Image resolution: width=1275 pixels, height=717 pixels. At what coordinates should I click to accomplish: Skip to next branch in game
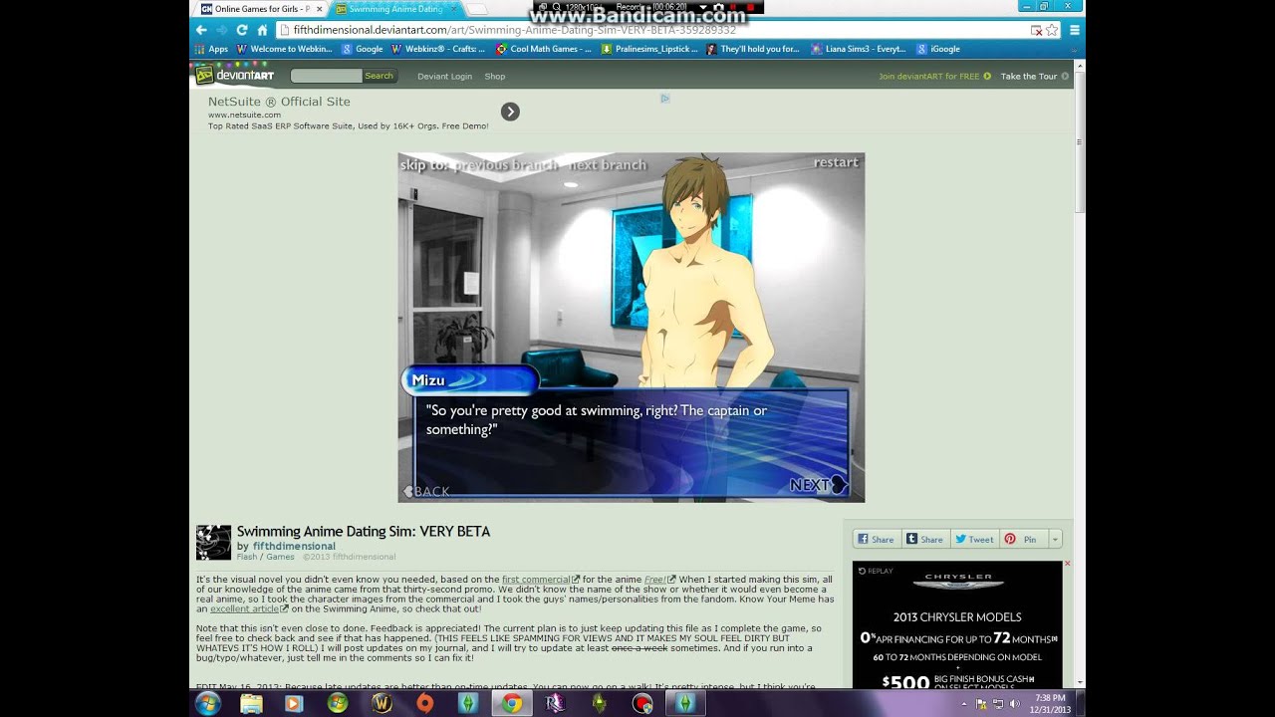point(608,165)
